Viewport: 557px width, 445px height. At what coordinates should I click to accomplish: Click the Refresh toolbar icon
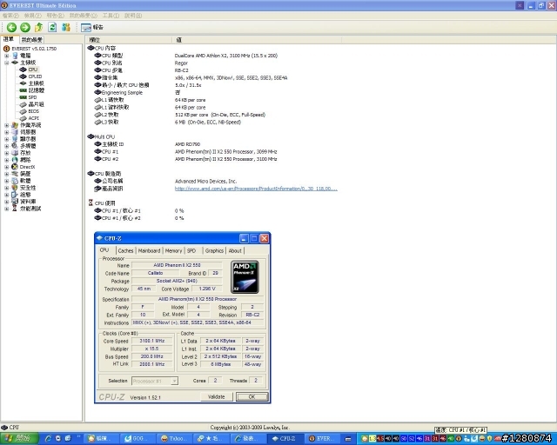point(52,27)
